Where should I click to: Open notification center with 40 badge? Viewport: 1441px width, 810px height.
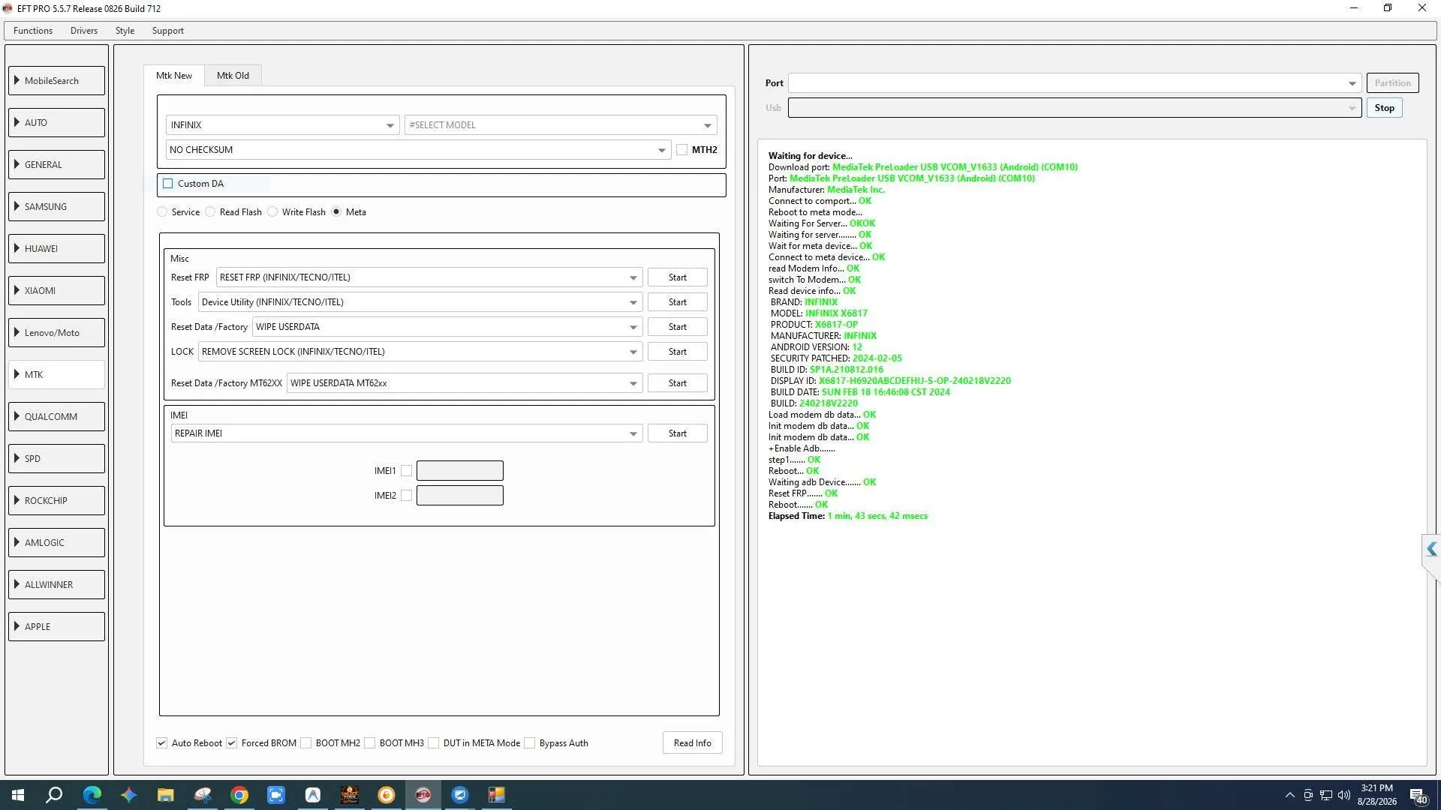point(1418,796)
